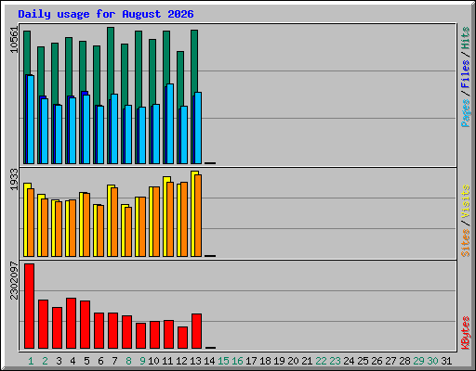Click day 19 on the x-axis
This screenshot has width=476, height=371.
click(279, 361)
